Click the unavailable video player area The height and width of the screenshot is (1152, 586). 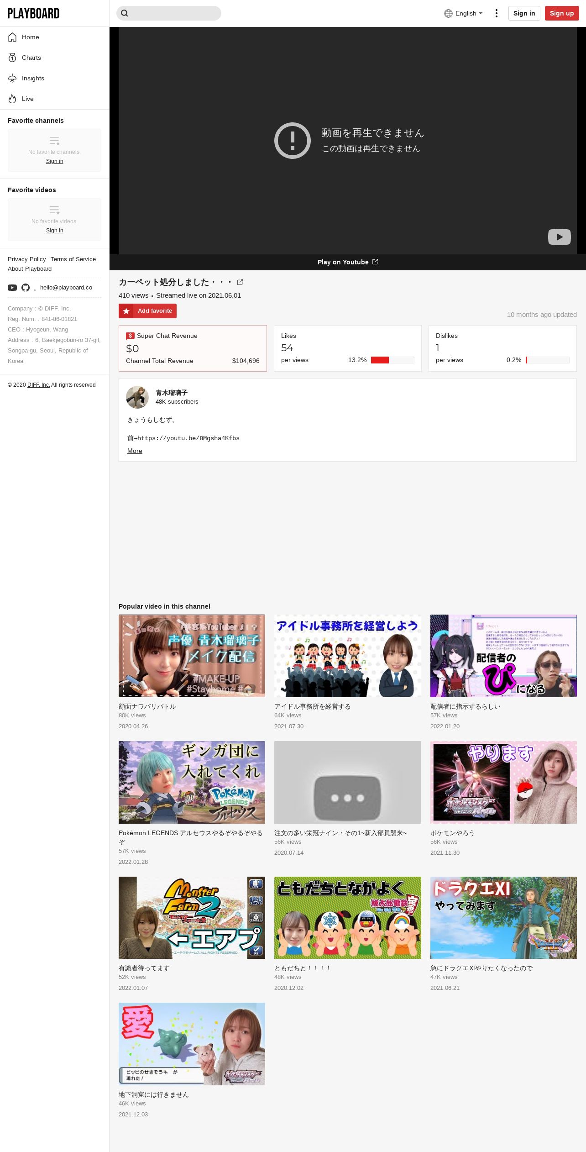coord(348,141)
